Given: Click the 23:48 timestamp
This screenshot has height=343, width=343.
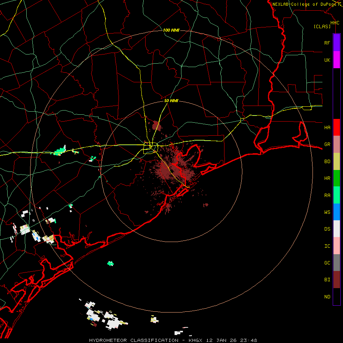Looking at the screenshot, I should [250, 340].
